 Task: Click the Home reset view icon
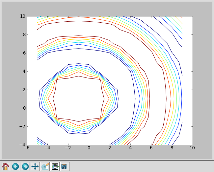point(6,166)
